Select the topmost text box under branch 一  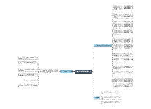coord(123,8)
